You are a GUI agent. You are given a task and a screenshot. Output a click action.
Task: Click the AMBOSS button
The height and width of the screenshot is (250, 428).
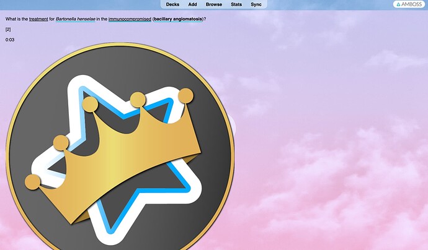[x=409, y=4]
